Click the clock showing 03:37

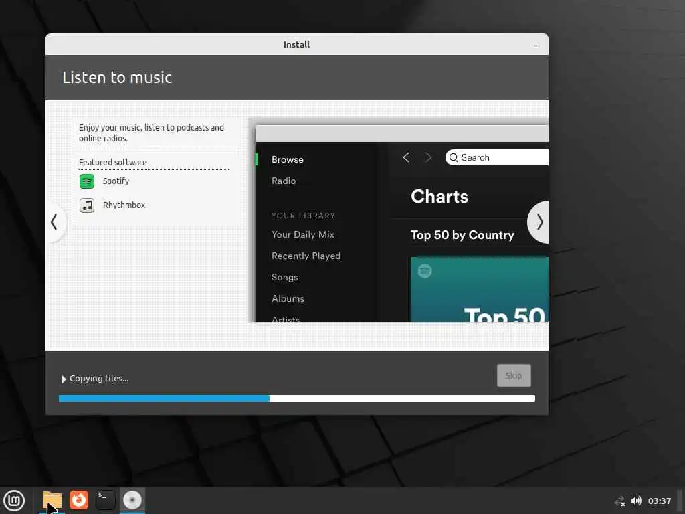click(x=659, y=501)
